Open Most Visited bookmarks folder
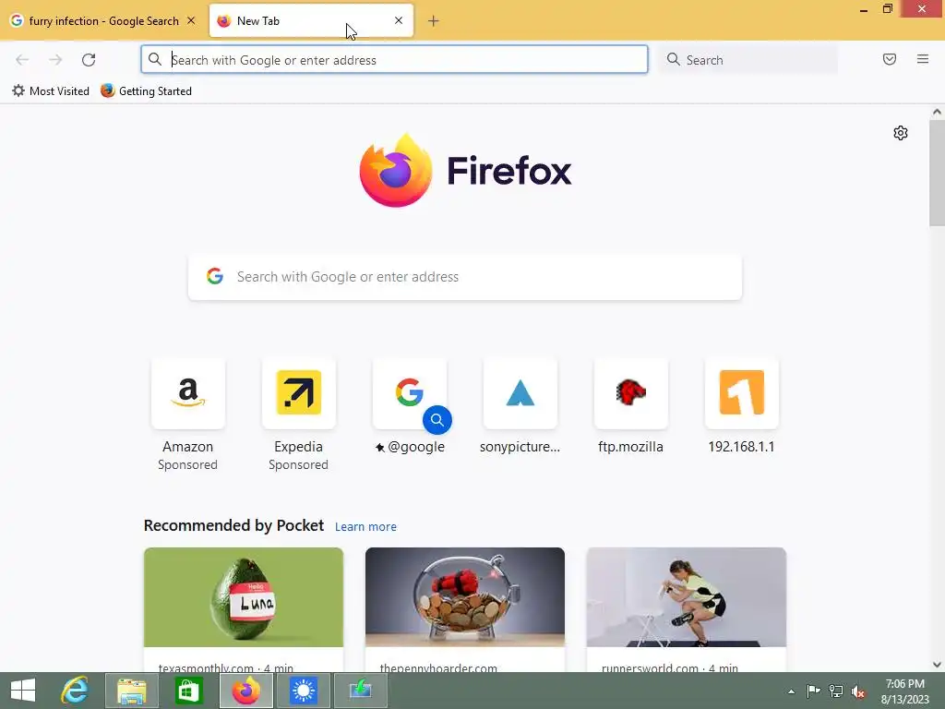 (51, 91)
